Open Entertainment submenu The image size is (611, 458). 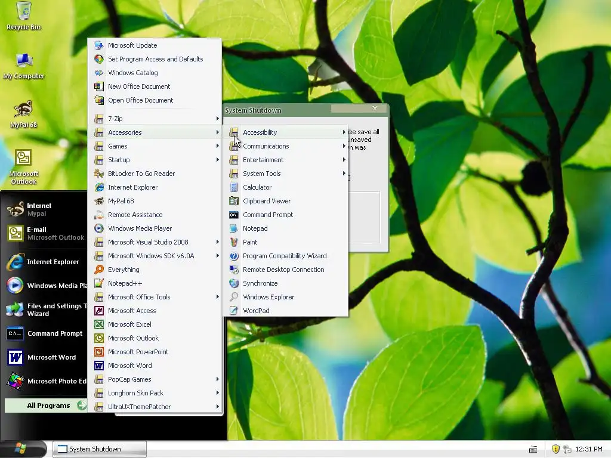[x=286, y=160]
